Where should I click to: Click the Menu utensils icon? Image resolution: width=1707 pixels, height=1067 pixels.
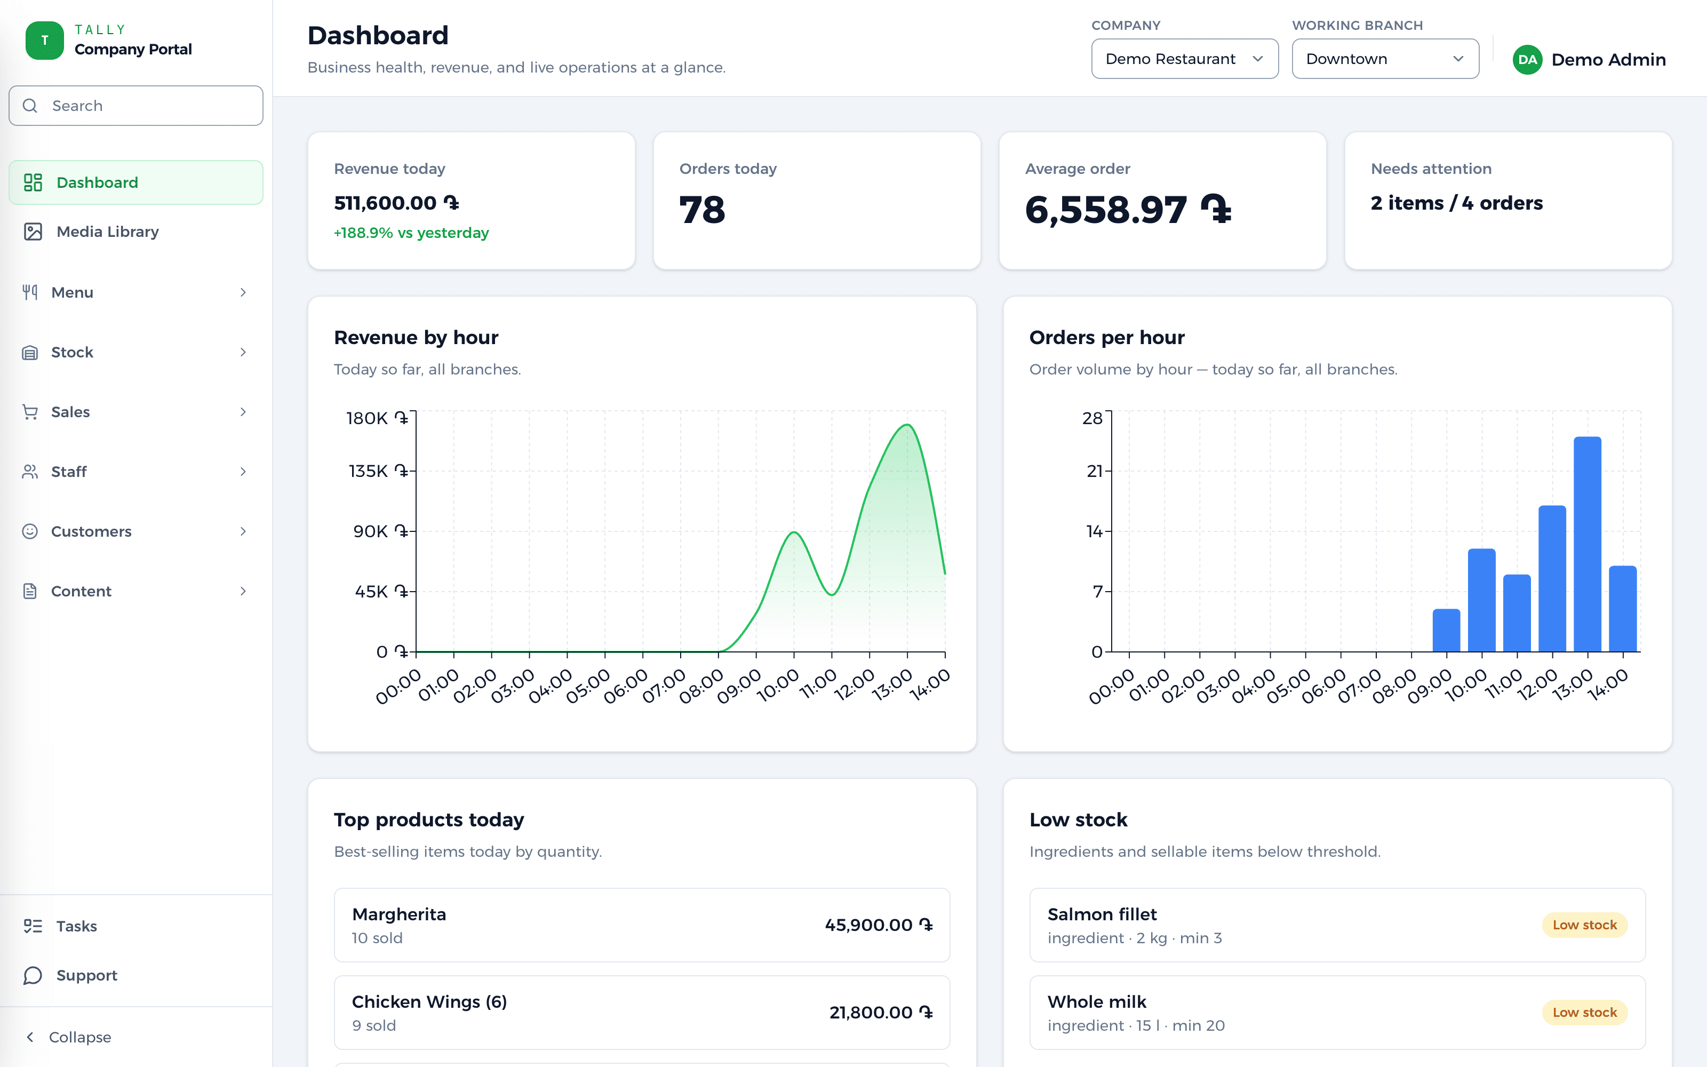tap(30, 292)
